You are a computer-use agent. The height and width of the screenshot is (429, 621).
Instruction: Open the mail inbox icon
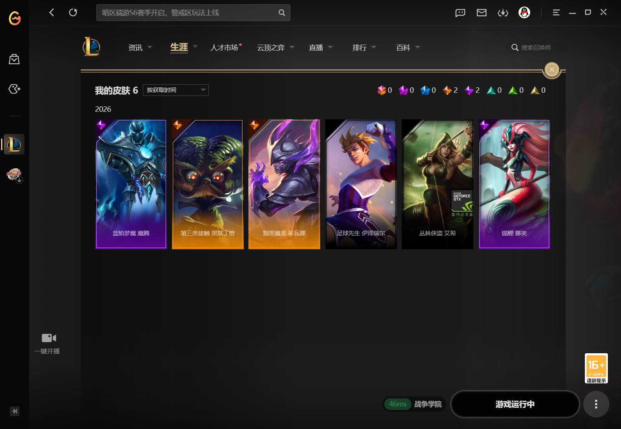tap(482, 13)
